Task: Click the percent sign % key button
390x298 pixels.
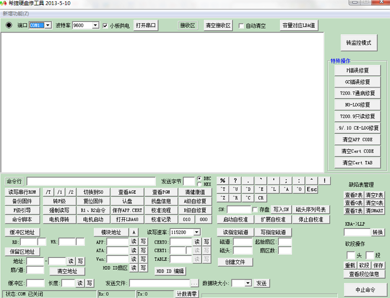Action: coord(223,181)
